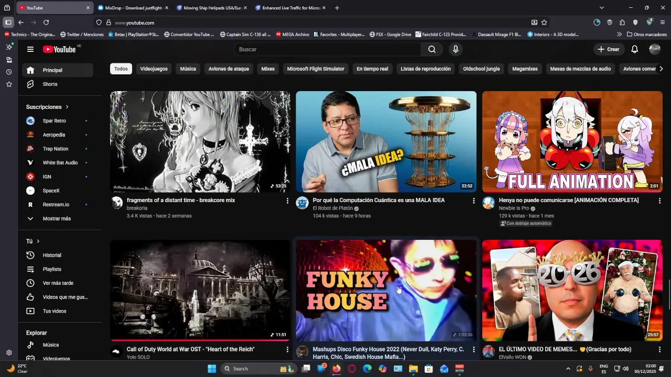Switch to the Moving Ship Helipads tab

click(x=211, y=8)
